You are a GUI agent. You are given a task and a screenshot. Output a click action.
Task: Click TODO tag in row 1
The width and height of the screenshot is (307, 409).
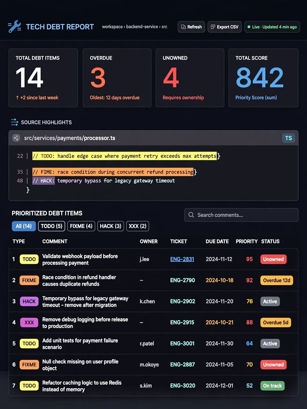29,259
